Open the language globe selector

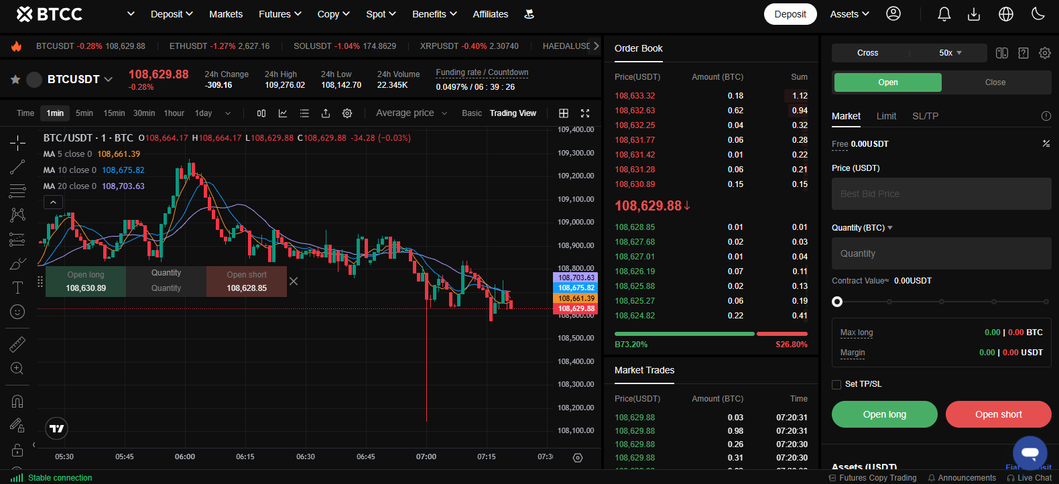click(1006, 13)
